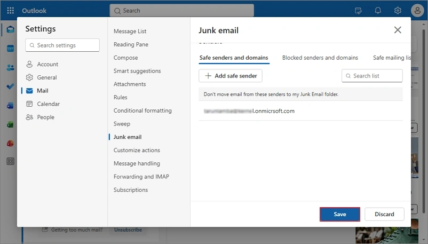Open the Word icon in left rail
This screenshot has height=244, width=428.
point(10,106)
